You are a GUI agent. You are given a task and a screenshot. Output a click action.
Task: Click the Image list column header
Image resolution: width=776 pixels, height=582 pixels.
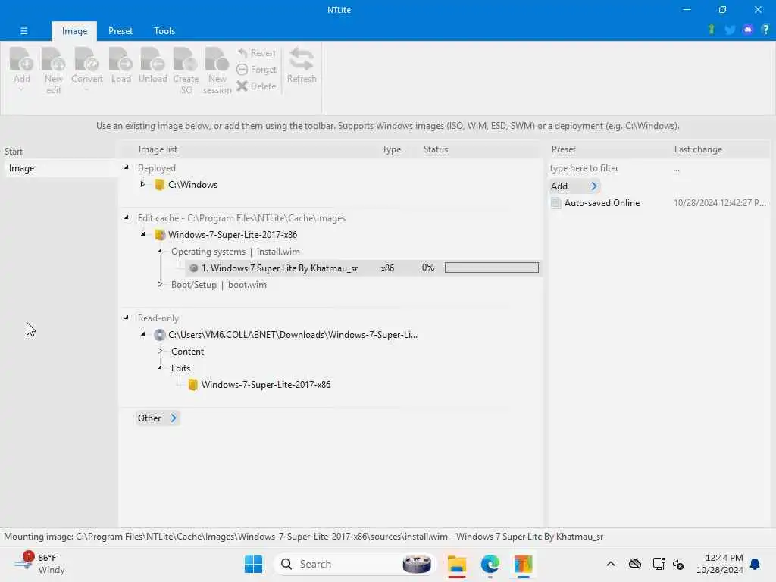(158, 149)
